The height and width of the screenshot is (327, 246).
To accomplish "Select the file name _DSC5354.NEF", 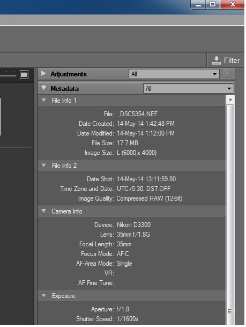I will (137, 114).
